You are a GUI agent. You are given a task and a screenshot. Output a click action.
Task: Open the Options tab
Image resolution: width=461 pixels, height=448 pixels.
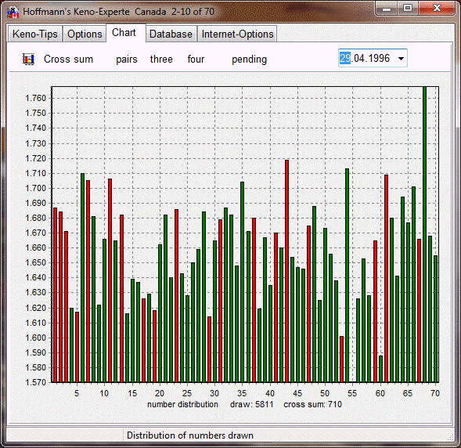85,34
